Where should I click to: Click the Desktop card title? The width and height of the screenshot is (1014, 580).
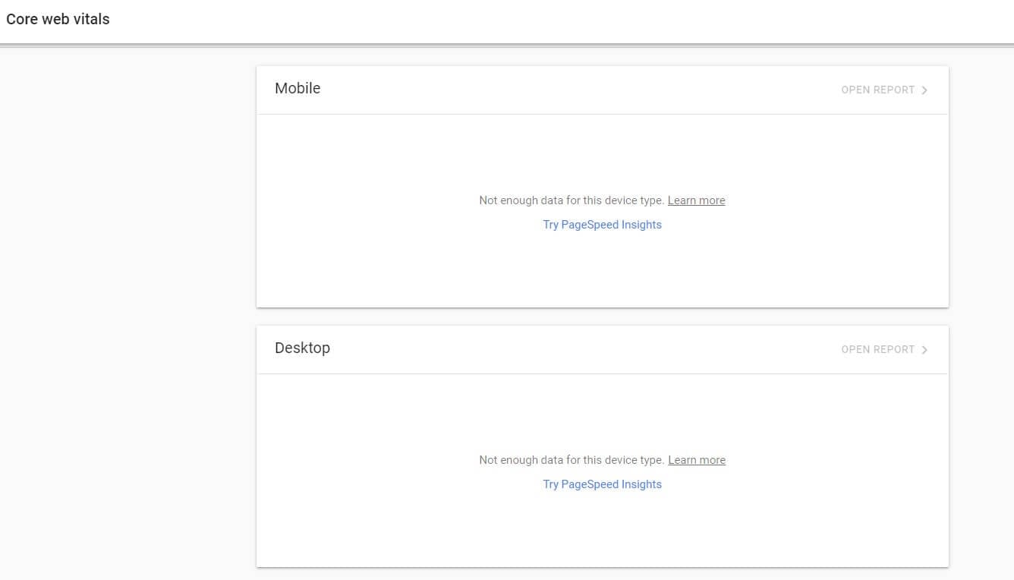point(302,348)
